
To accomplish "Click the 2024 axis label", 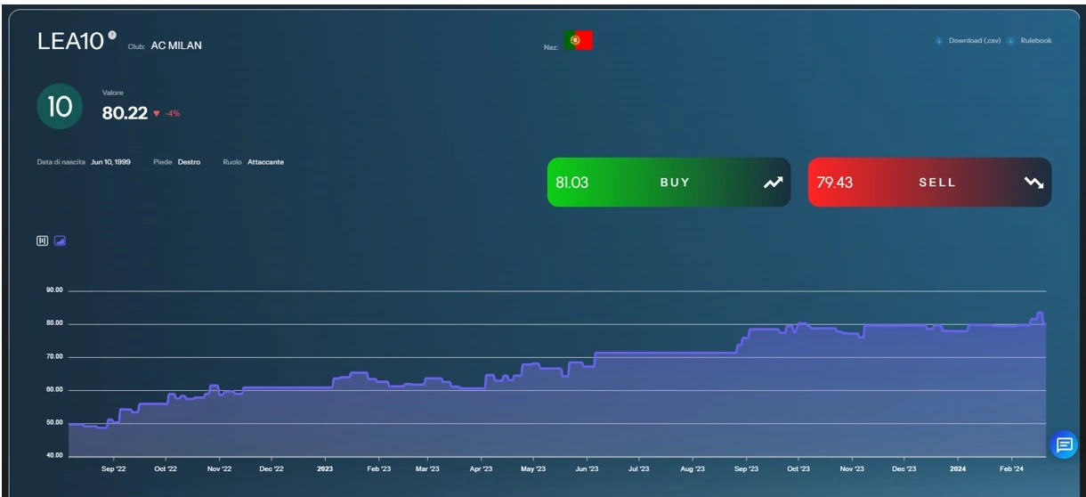I will pos(958,468).
